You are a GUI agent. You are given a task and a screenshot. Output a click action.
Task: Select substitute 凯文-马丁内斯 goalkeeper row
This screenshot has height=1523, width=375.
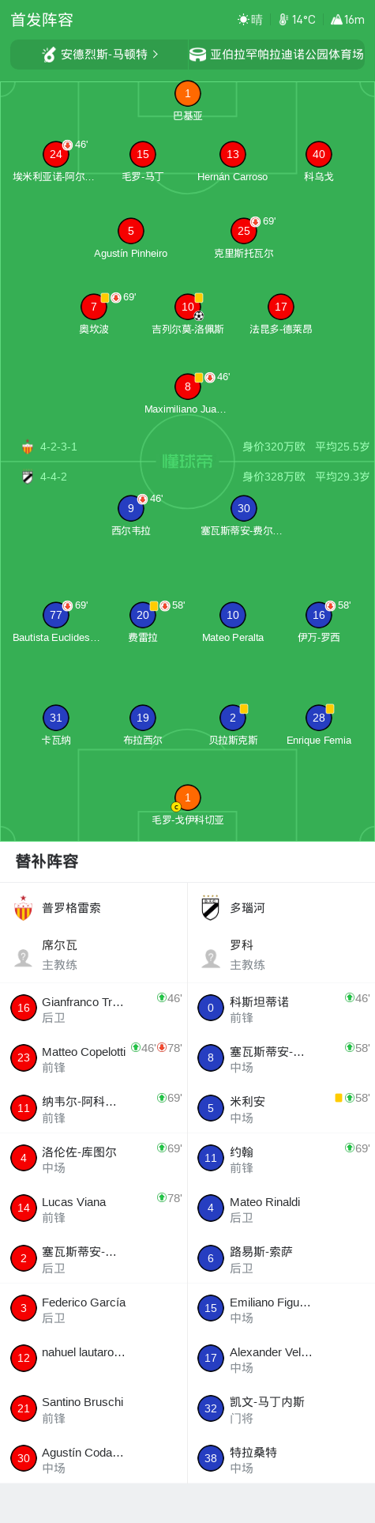(281, 1408)
